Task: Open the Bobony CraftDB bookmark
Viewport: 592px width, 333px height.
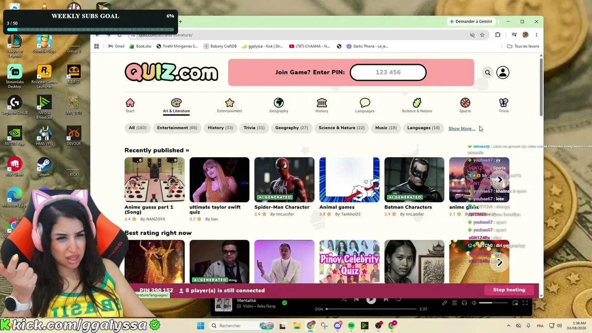Action: (219, 46)
